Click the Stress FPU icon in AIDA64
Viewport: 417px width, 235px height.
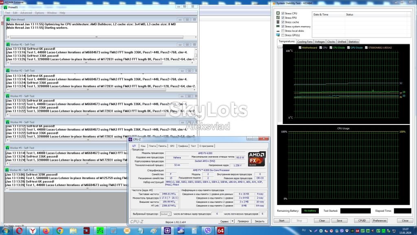(x=278, y=18)
